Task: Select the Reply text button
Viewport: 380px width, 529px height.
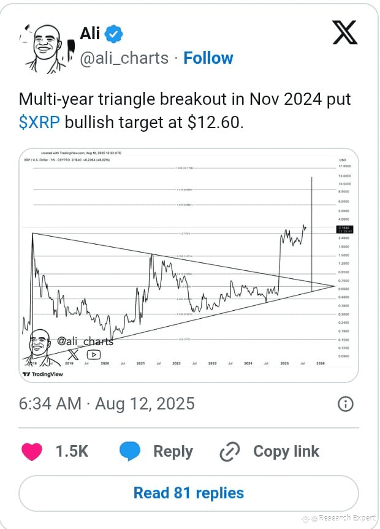Action: coord(173,451)
